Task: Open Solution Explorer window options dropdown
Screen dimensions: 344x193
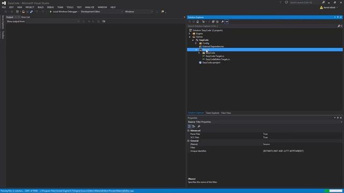Action: pos(335,17)
